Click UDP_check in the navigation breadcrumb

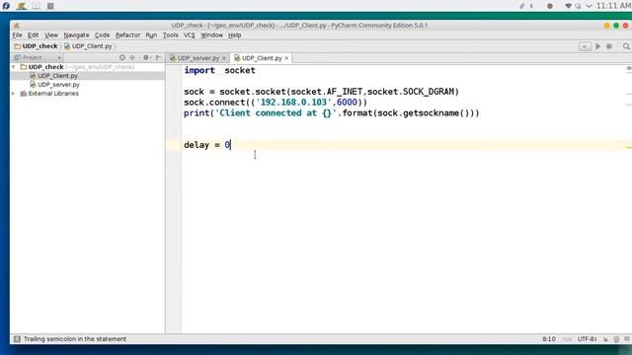37,46
